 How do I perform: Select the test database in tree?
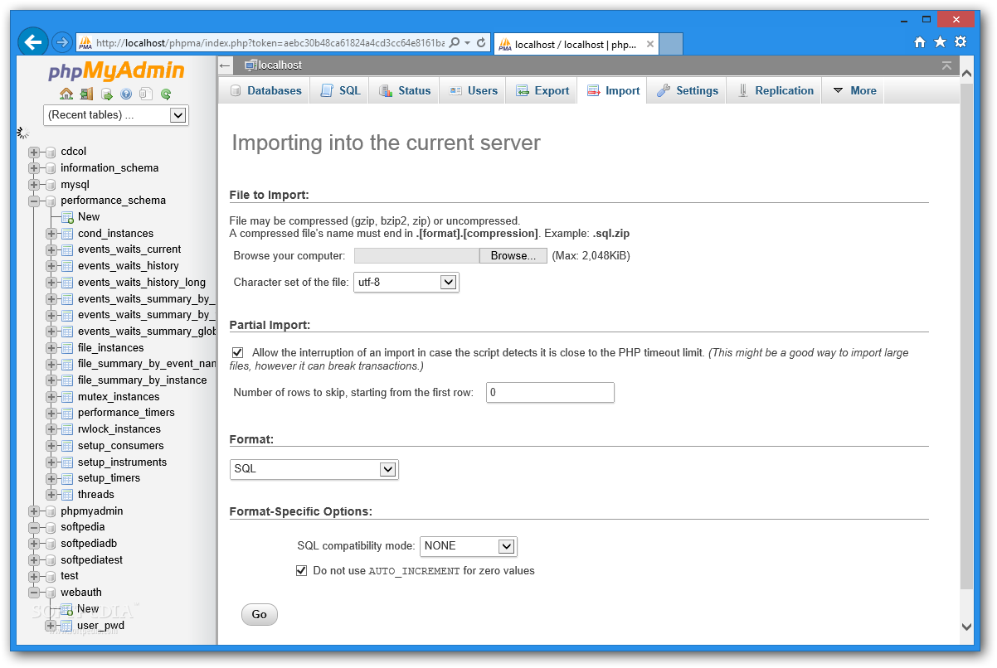pos(70,576)
